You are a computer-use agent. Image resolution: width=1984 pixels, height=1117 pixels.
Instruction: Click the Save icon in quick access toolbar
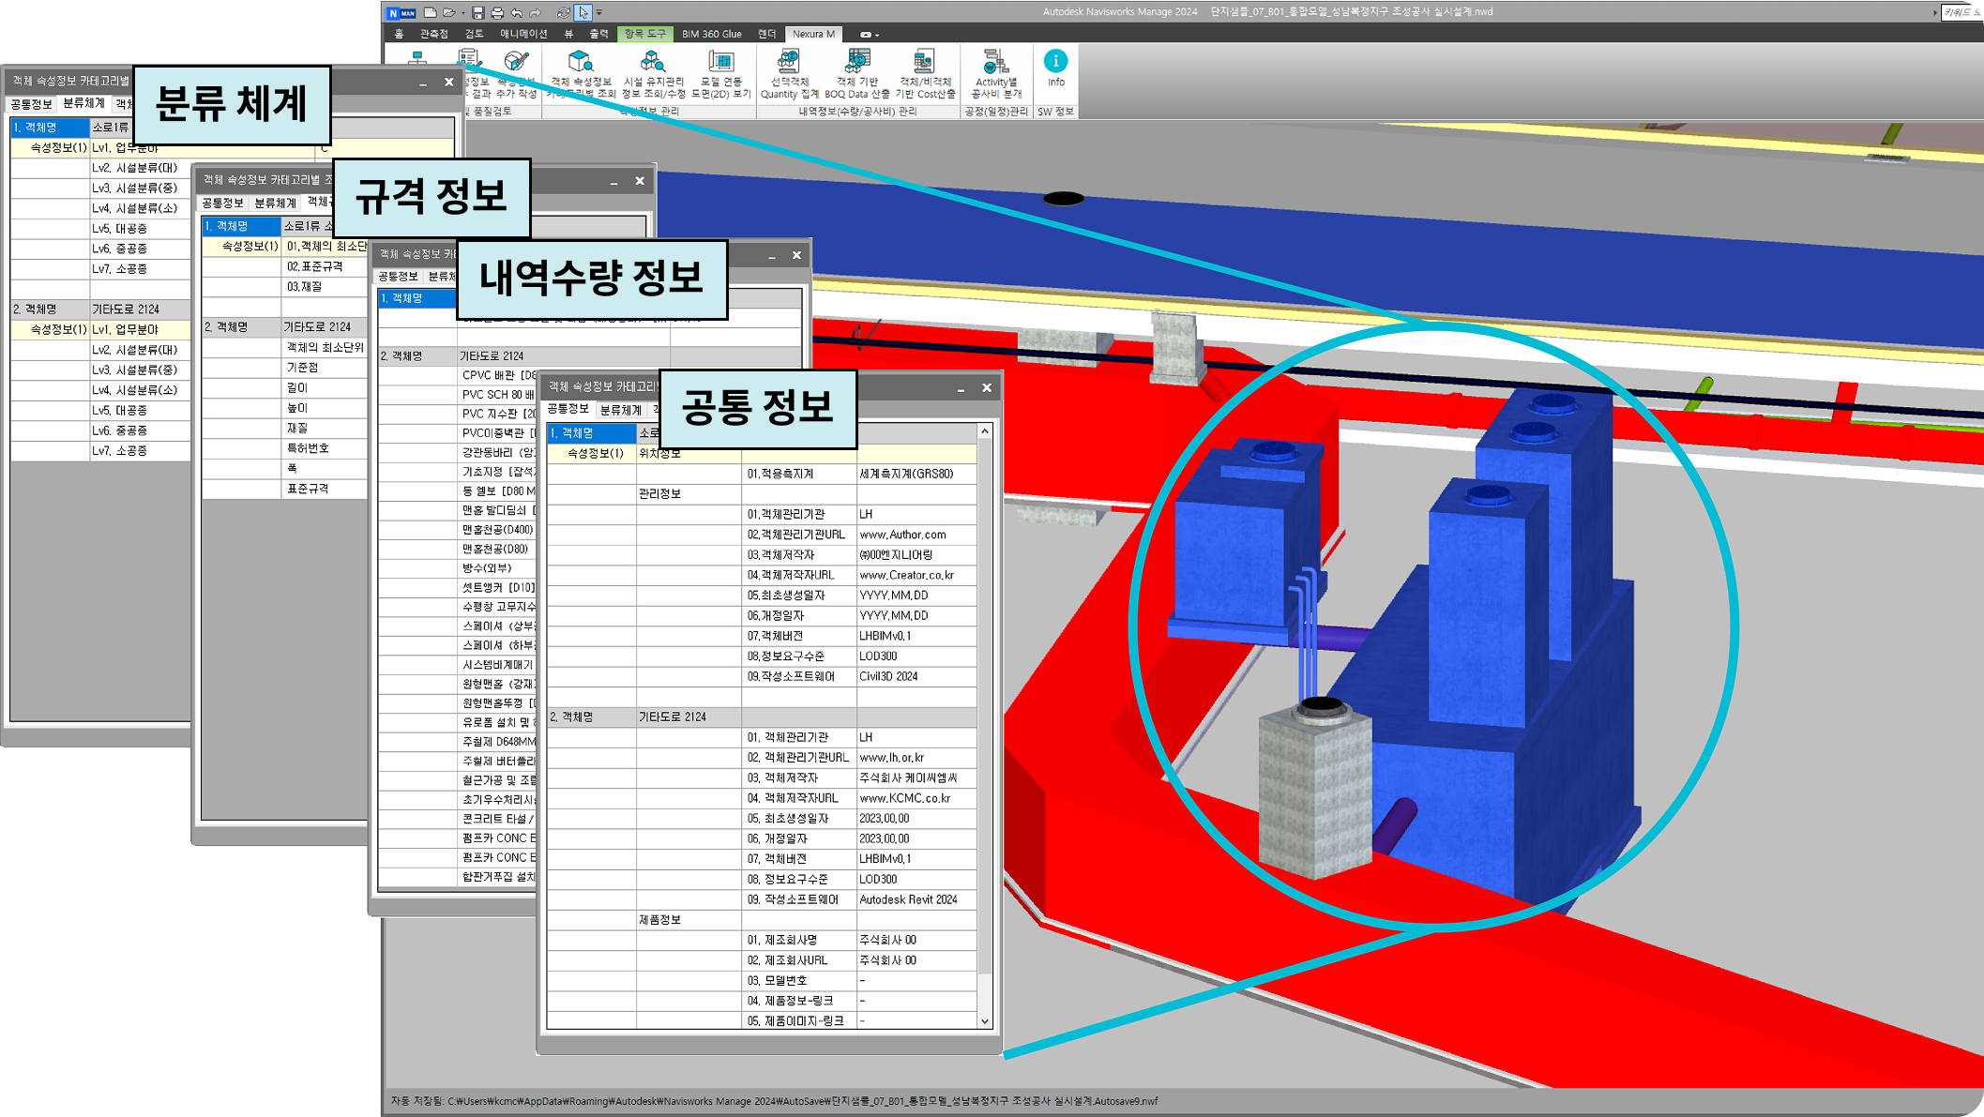pyautogui.click(x=478, y=12)
